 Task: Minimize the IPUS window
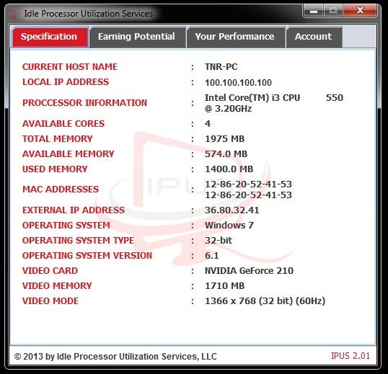(x=313, y=11)
